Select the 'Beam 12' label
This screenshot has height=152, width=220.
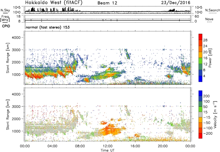(107, 3)
